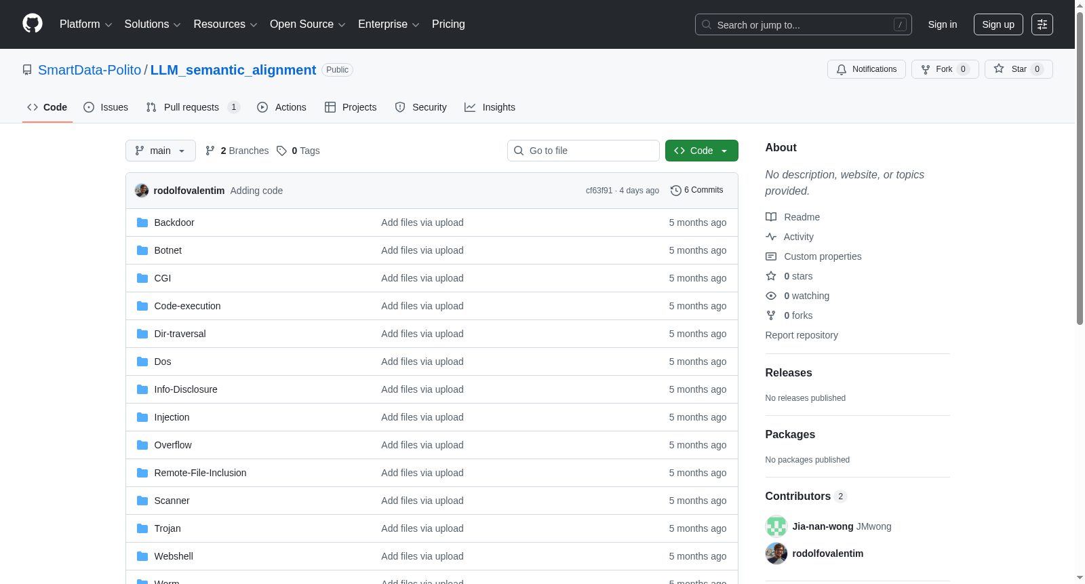
Task: Expand the Solutions menu
Action: 153,24
